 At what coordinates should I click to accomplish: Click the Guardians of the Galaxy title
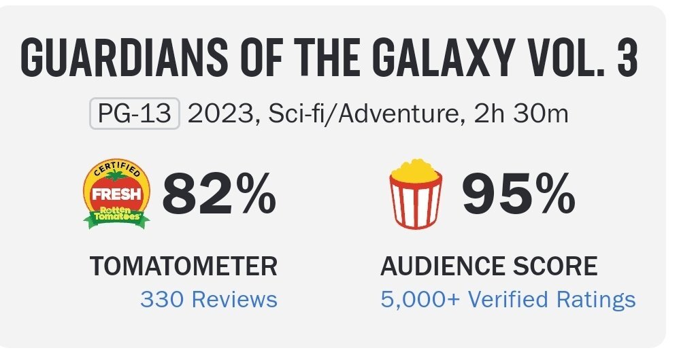coord(272,60)
